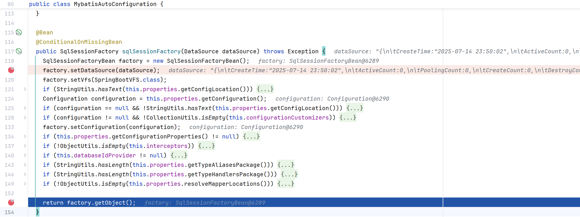This screenshot has width=580, height=217.
Task: Expand the fold arrow beside the getTypeHandlersPackage check
Action: click(x=25, y=174)
